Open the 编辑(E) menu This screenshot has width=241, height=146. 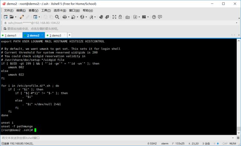tap(21, 10)
